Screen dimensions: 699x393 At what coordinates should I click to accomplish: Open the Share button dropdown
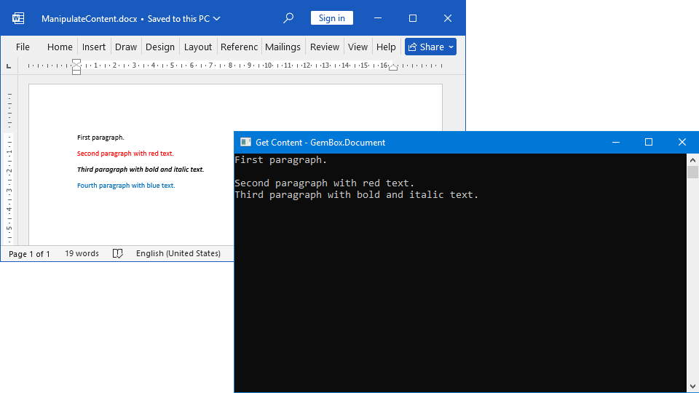(x=451, y=47)
